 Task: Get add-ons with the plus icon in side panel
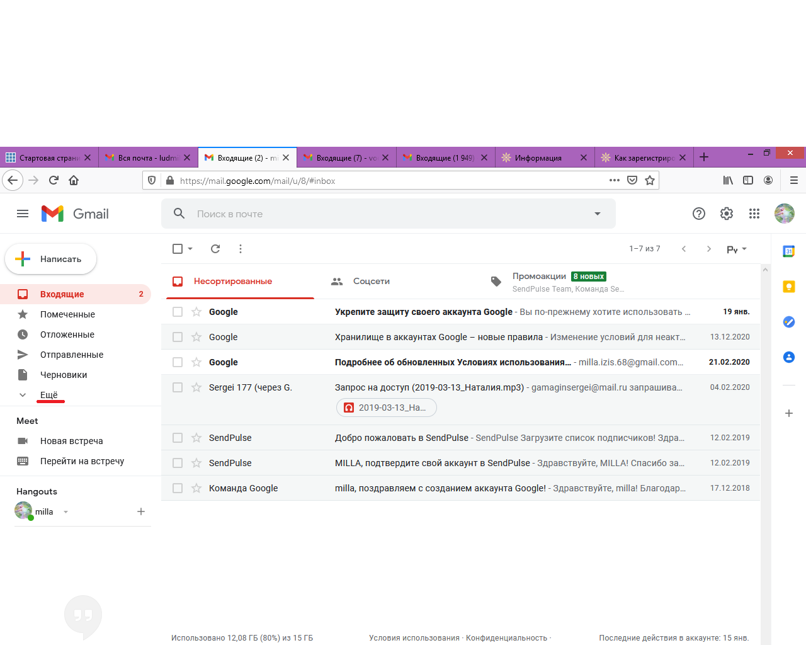pyautogui.click(x=788, y=413)
